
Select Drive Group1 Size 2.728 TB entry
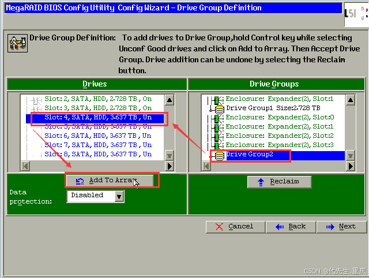point(273,108)
